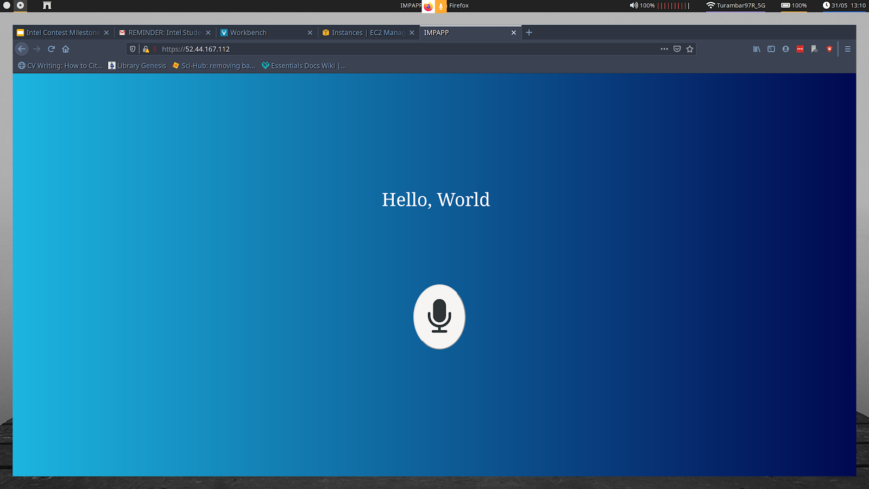Save page to Pocket

[x=677, y=49]
